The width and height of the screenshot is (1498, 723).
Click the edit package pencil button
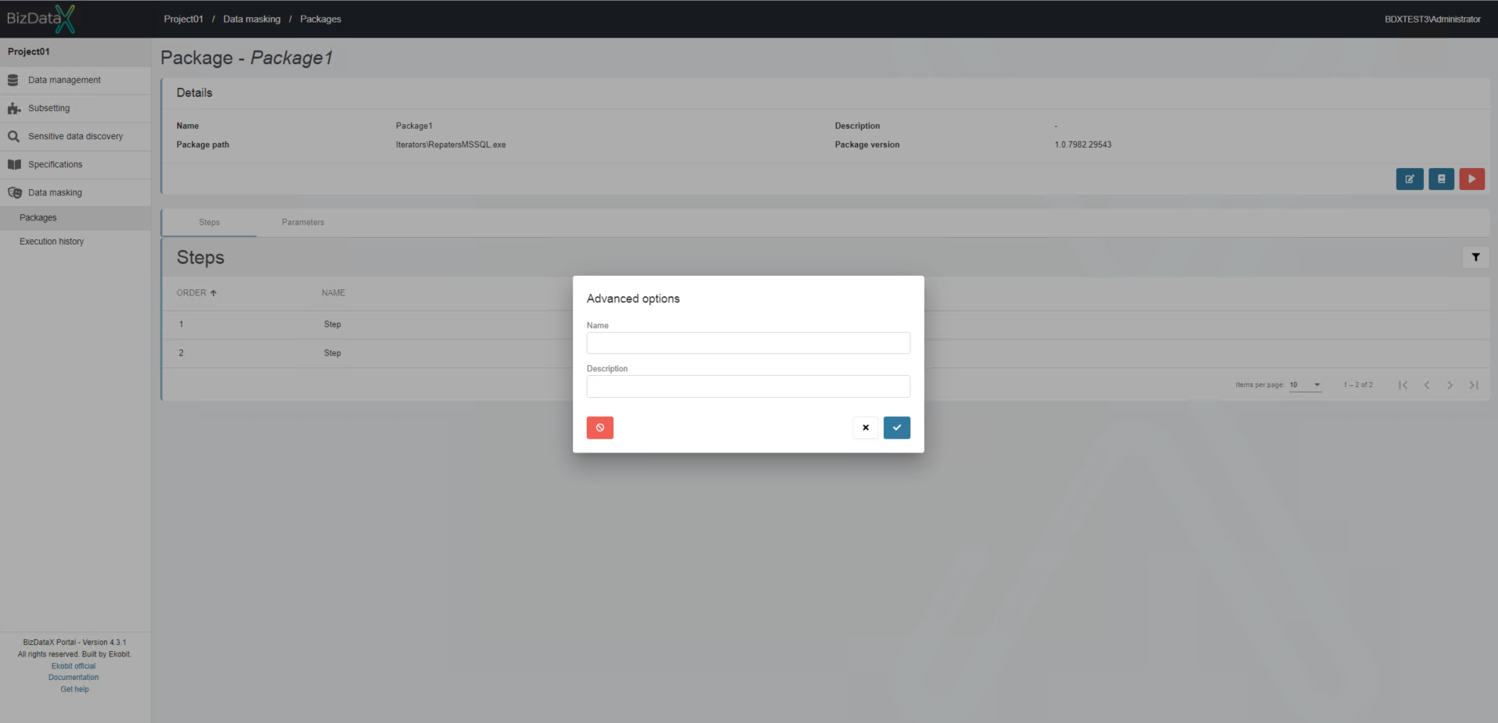coord(1410,179)
